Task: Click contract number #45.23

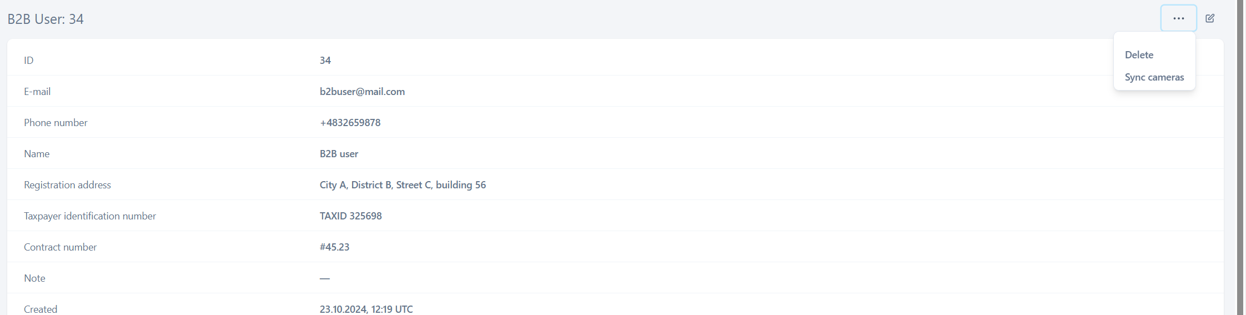Action: (x=334, y=247)
